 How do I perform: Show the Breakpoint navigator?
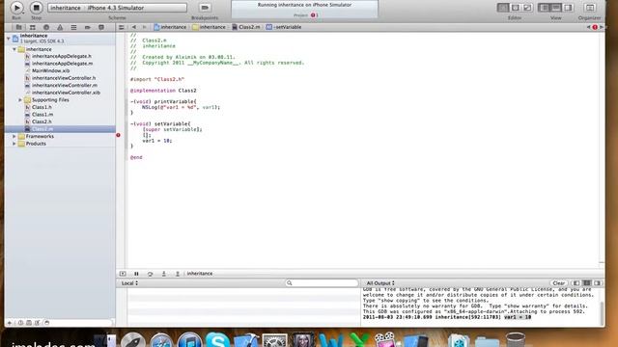point(88,27)
